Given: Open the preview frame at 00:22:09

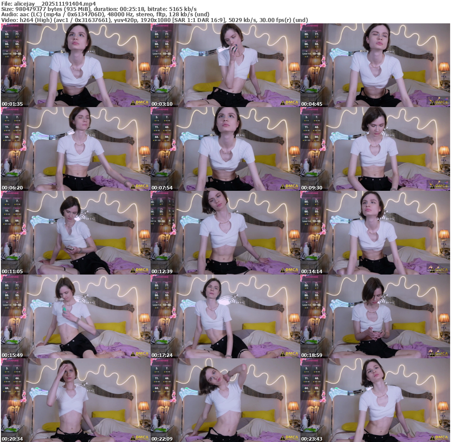Looking at the screenshot, I should (x=225, y=400).
